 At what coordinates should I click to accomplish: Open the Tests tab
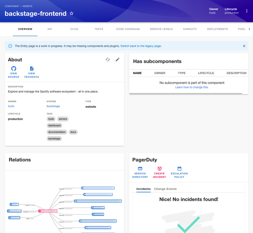[99, 29]
